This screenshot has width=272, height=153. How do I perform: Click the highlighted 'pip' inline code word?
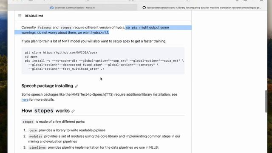(x=134, y=28)
